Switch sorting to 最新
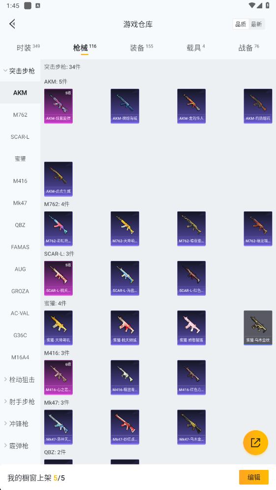The width and height of the screenshot is (276, 490). click(x=256, y=25)
